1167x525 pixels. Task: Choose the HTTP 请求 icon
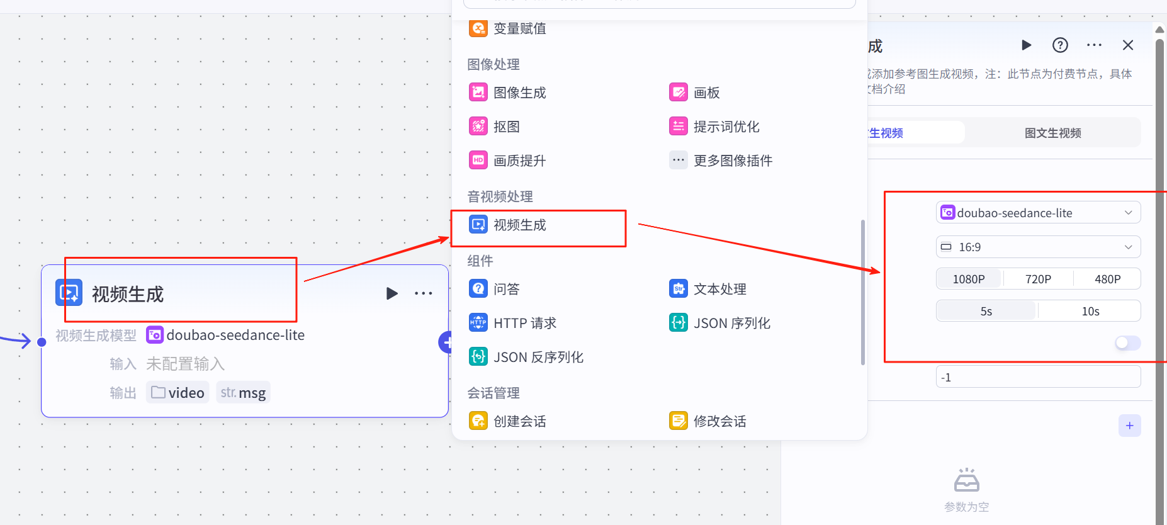pyautogui.click(x=478, y=323)
